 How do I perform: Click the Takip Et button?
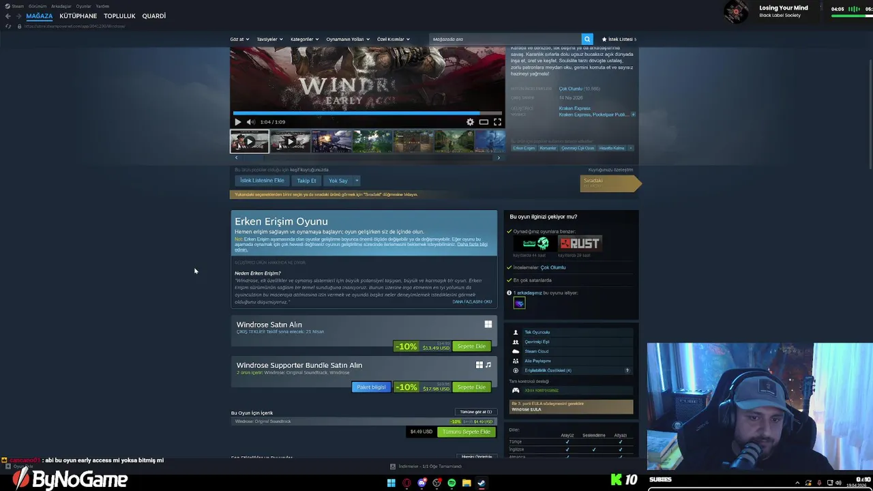coord(306,180)
